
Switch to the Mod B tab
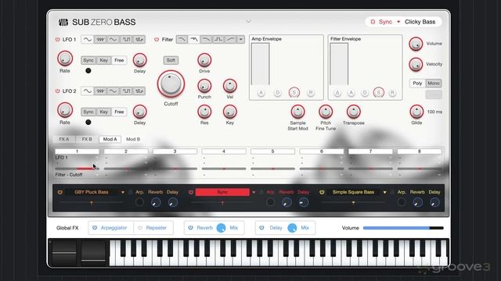click(x=133, y=139)
